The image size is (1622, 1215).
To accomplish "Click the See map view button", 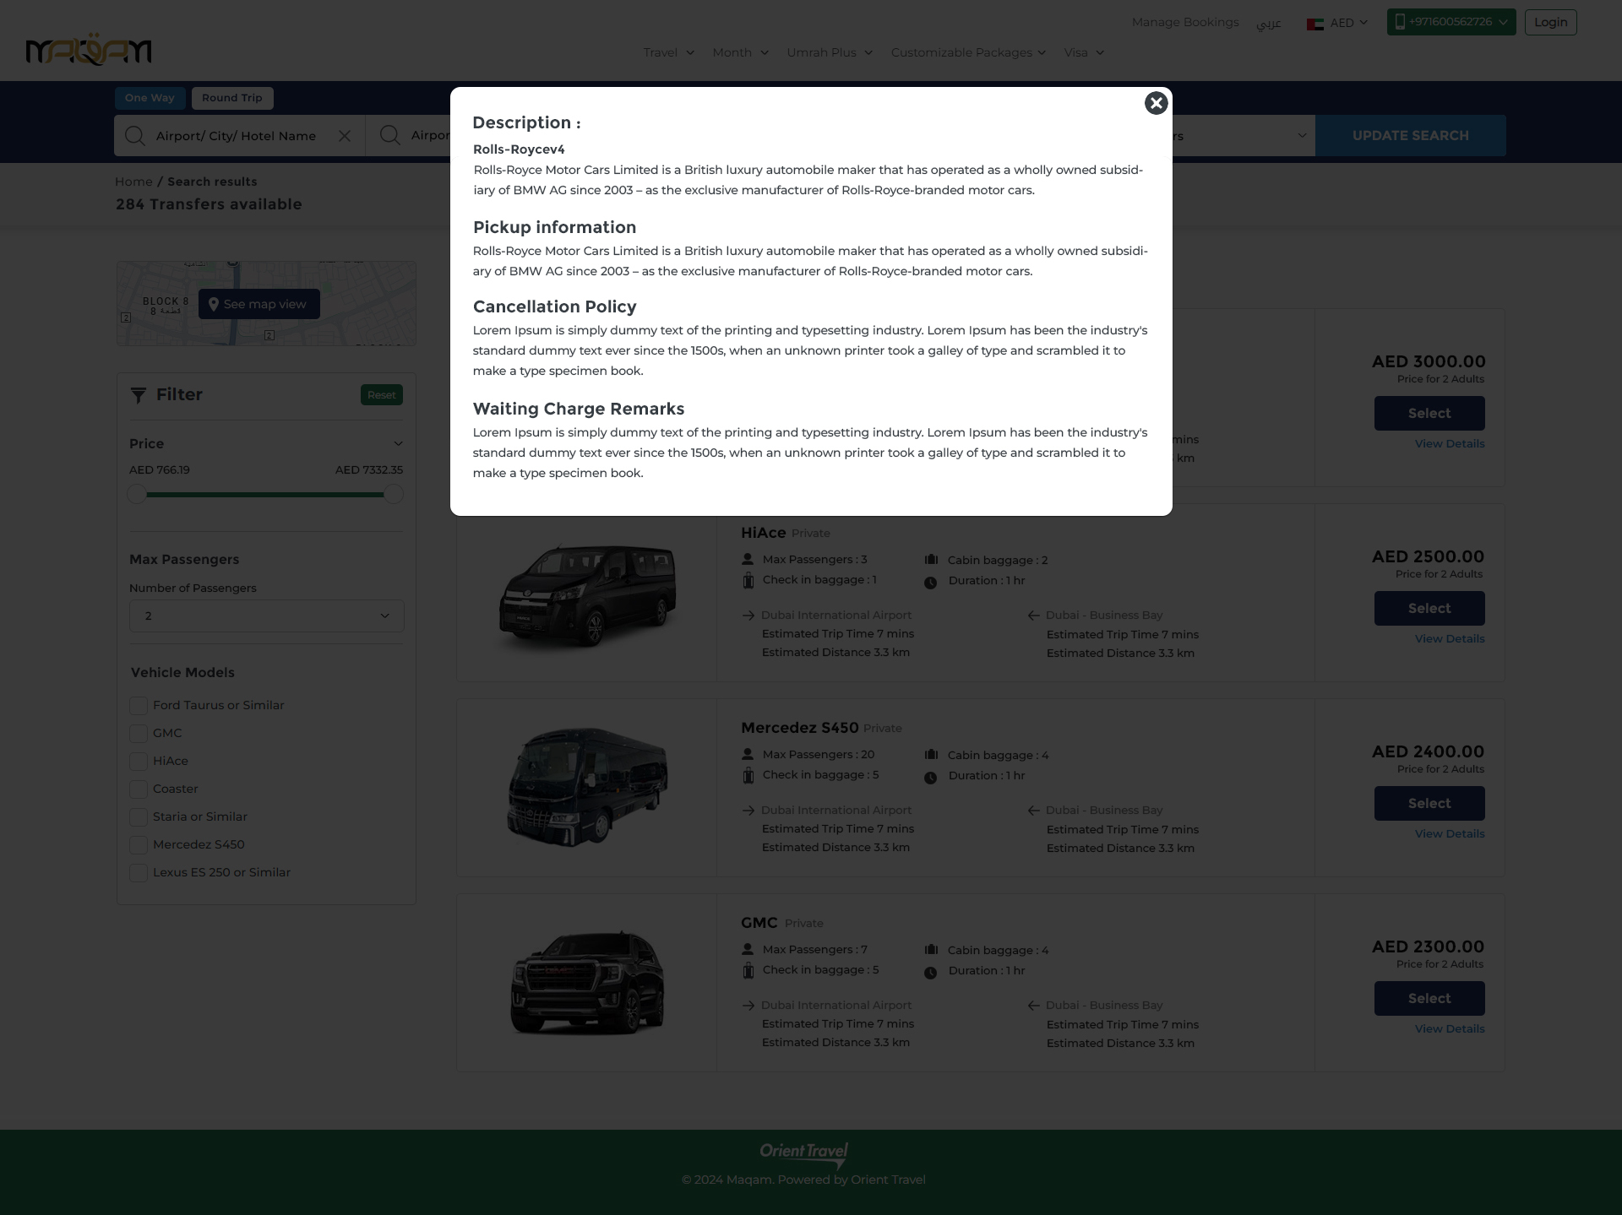I will [x=259, y=304].
